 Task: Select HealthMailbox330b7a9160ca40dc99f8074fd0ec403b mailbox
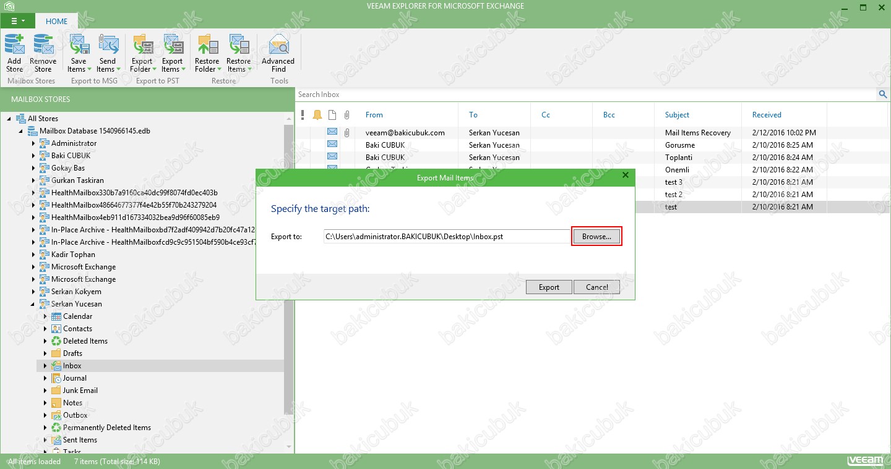click(x=134, y=193)
